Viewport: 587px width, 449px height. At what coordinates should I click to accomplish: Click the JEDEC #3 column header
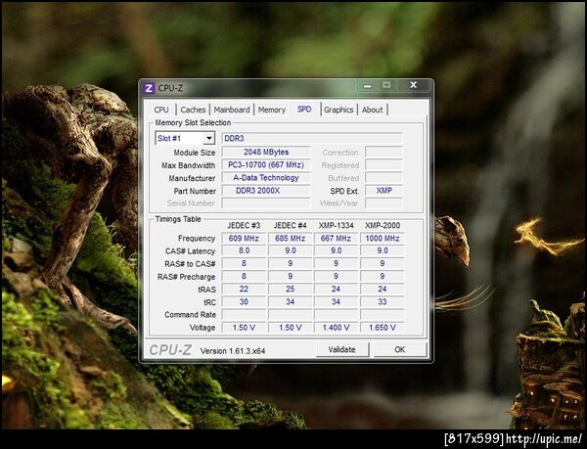point(244,226)
